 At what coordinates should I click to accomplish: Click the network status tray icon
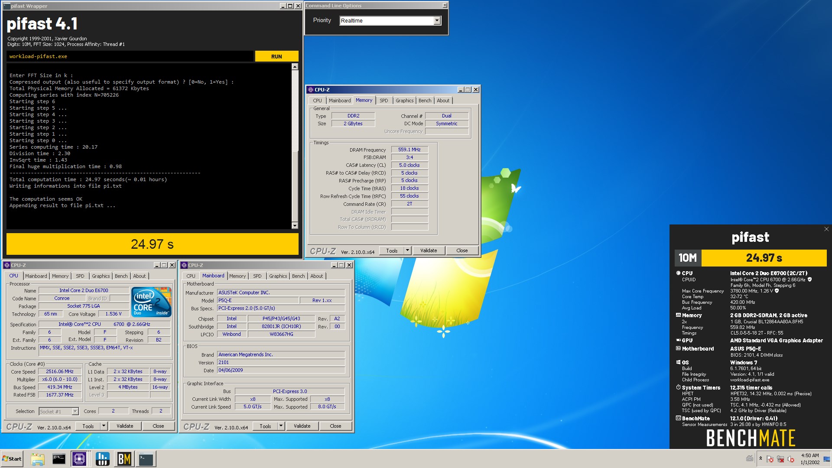tap(780, 459)
